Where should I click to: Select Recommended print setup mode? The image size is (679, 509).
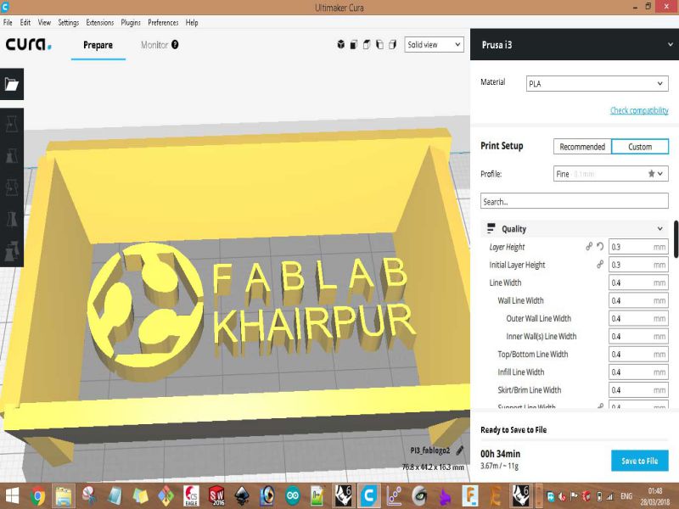(x=582, y=147)
